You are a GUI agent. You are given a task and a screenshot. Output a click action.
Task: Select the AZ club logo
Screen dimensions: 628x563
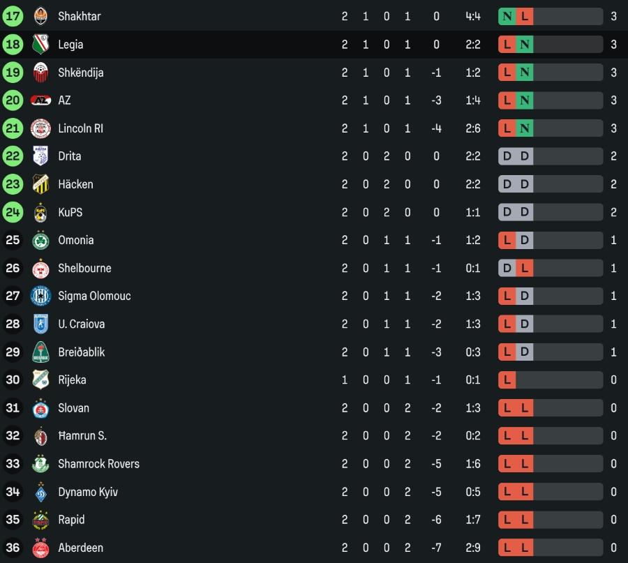coord(40,100)
